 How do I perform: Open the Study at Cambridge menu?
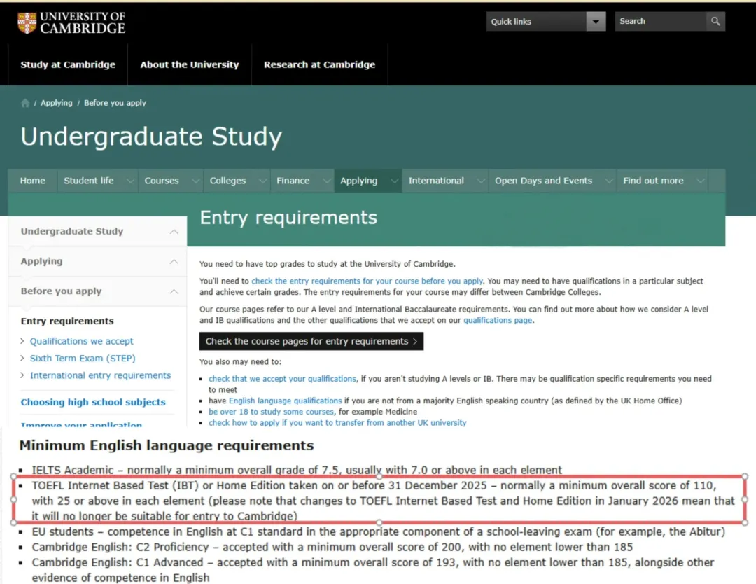(x=68, y=64)
